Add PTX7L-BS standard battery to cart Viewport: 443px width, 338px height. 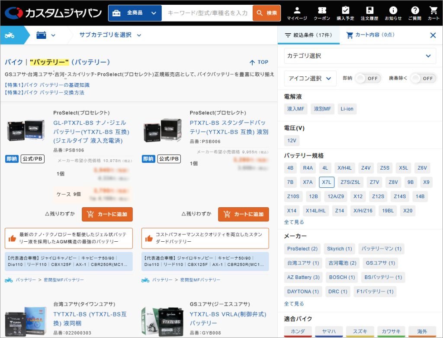tap(244, 214)
